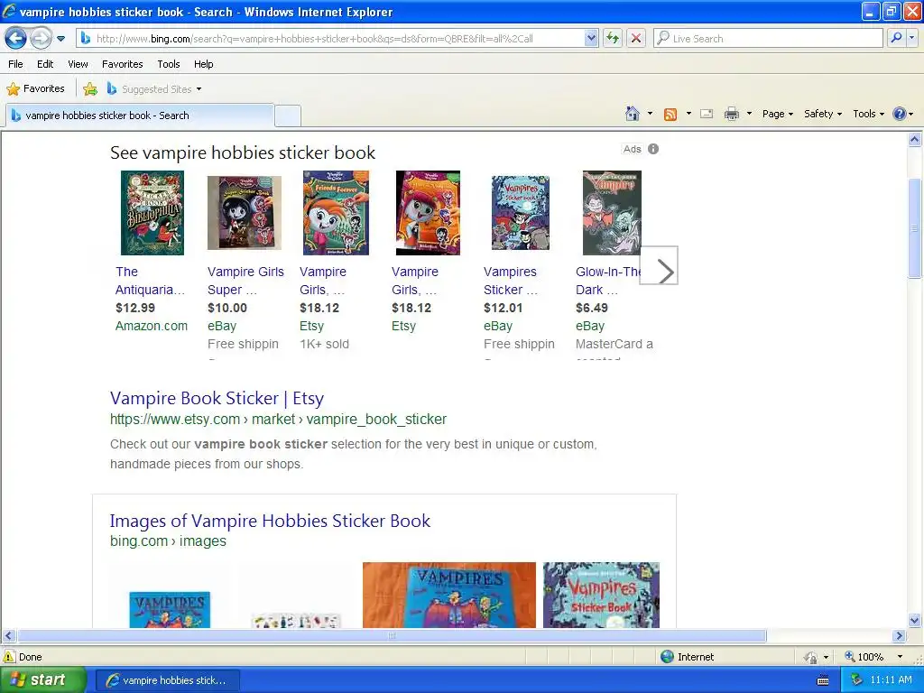The width and height of the screenshot is (924, 693).
Task: Click the RSS feeds icon
Action: click(x=670, y=115)
